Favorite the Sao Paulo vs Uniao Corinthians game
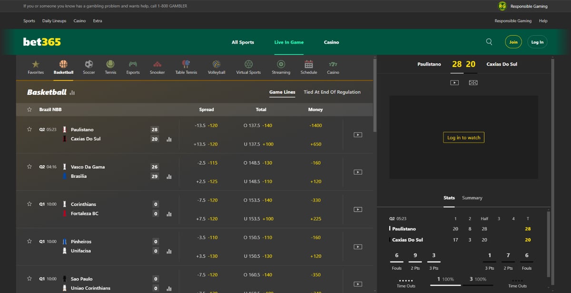571x293 pixels. pyautogui.click(x=30, y=279)
